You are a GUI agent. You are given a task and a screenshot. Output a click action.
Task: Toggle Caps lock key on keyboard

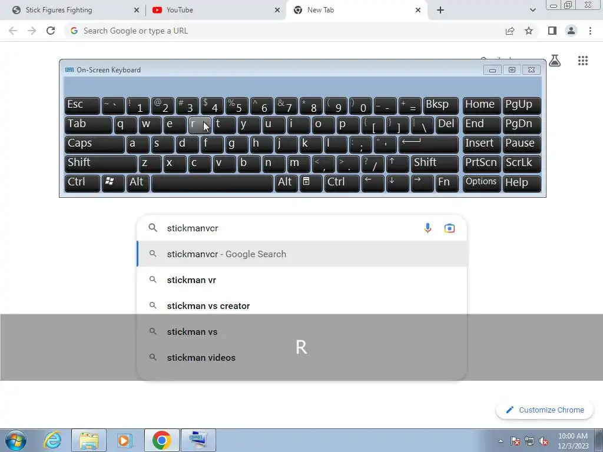coord(94,144)
